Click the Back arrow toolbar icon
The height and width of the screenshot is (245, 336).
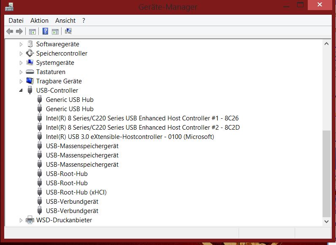coord(10,32)
